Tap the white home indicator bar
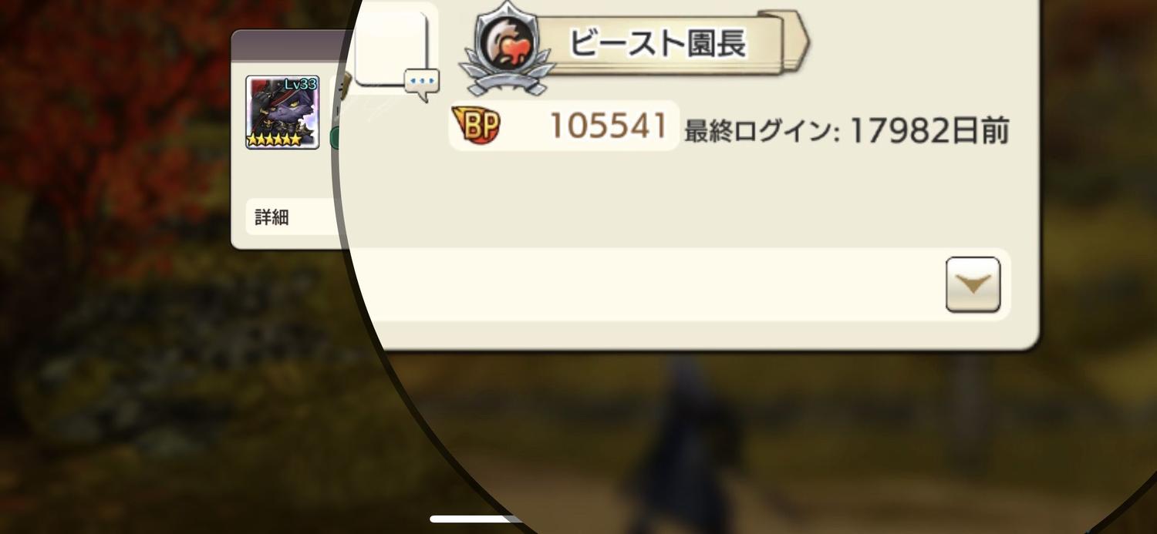The width and height of the screenshot is (1157, 534). (477, 519)
